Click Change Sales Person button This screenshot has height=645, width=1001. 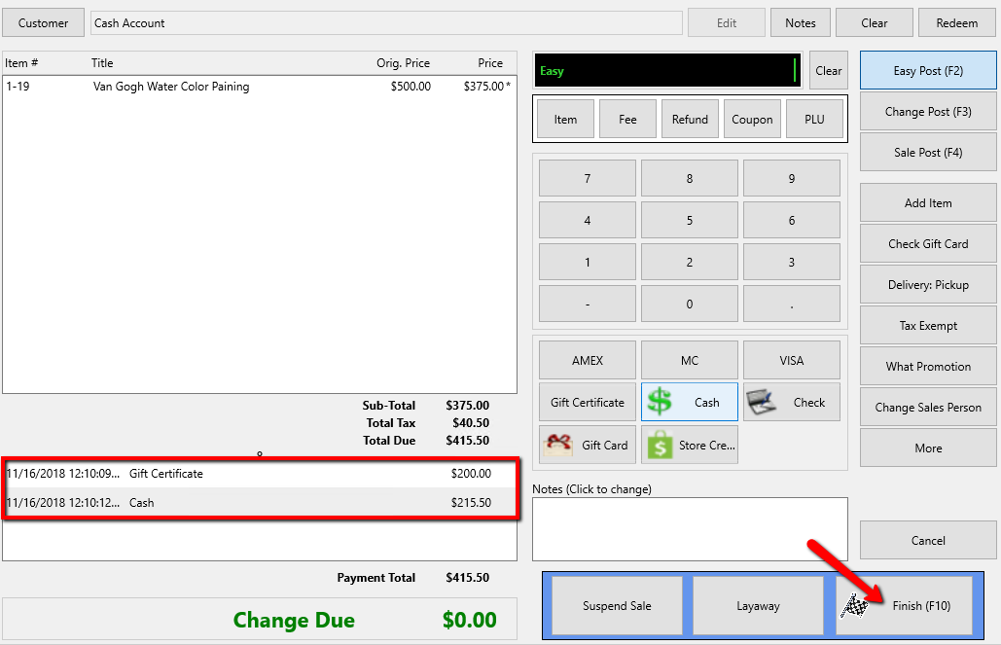928,408
